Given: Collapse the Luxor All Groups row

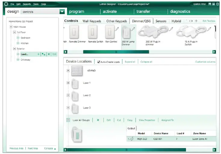Looking at the screenshot, I should 68,120.
